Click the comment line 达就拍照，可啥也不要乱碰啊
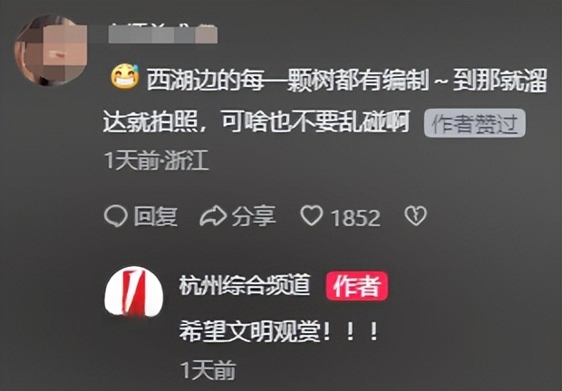Screen dimensions: 562x391 pyautogui.click(x=257, y=121)
